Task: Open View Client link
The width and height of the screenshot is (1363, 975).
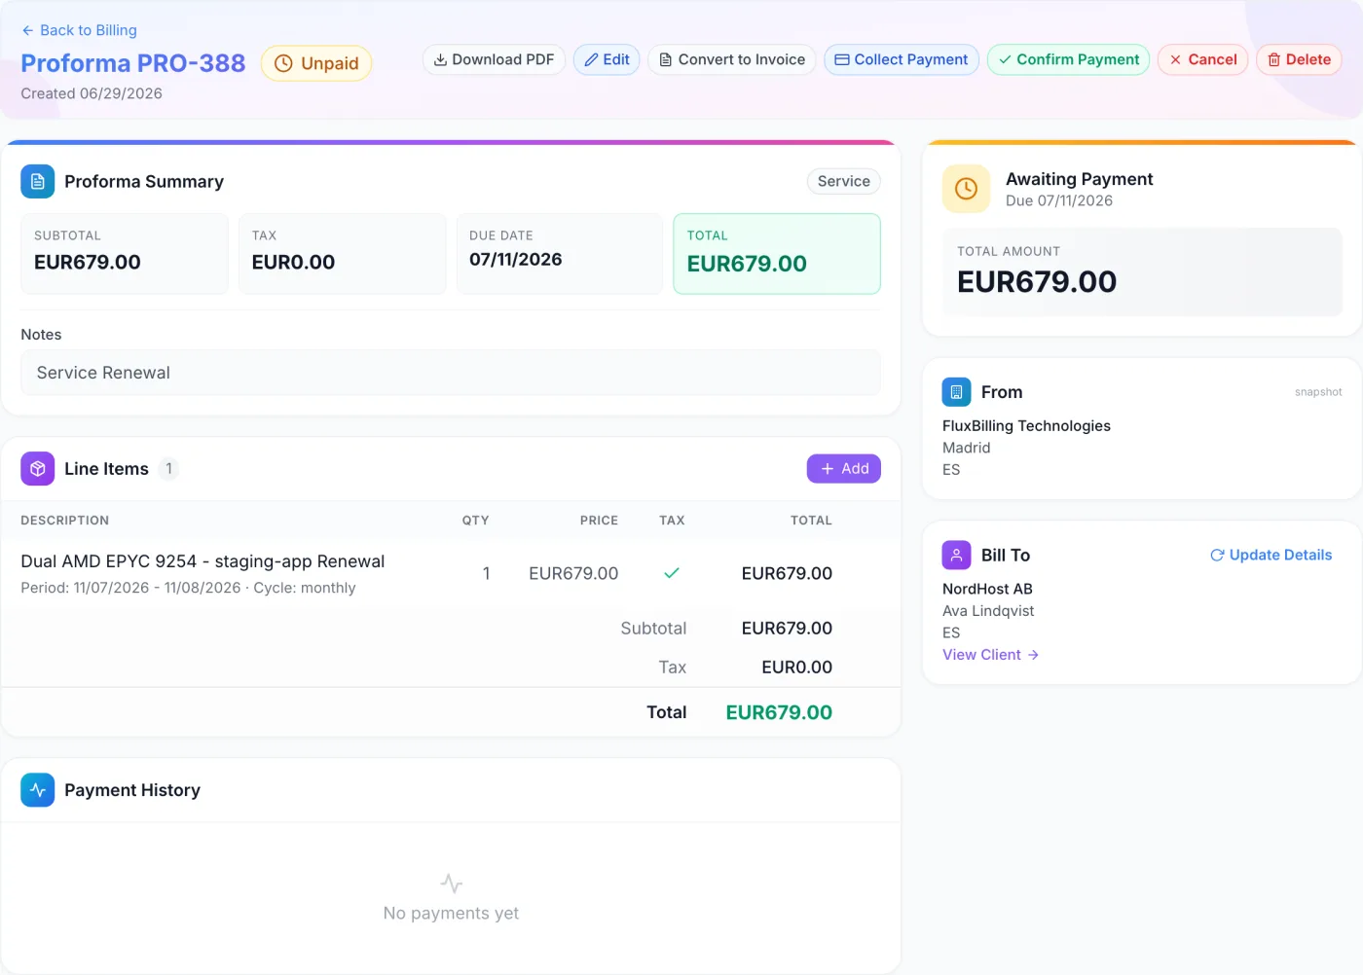Action: [990, 655]
